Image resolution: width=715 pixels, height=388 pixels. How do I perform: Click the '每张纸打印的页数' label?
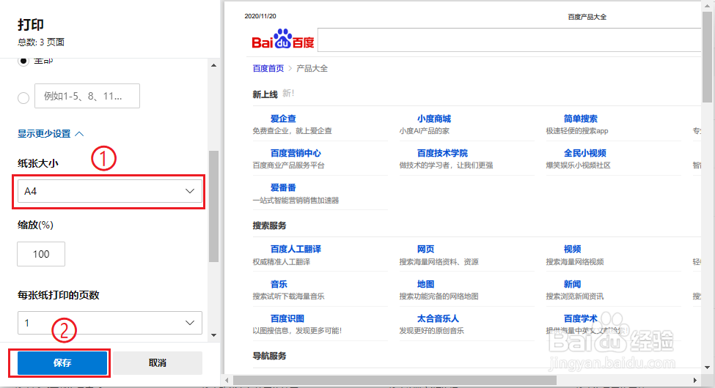(59, 295)
